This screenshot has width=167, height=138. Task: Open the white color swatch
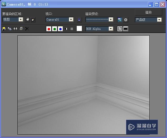coord(79,28)
